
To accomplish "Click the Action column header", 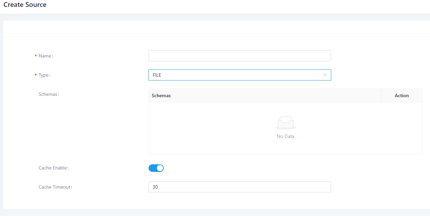I will [x=402, y=96].
